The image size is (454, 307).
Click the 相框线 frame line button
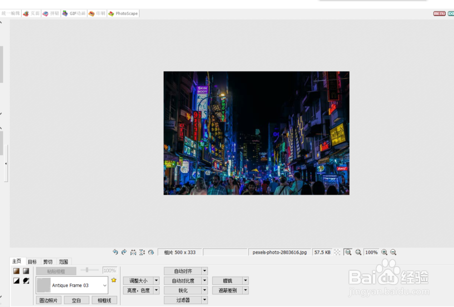[104, 300]
